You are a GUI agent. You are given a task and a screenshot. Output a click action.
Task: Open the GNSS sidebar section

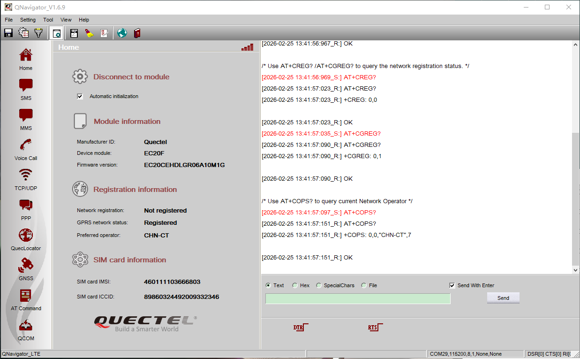[x=26, y=270]
